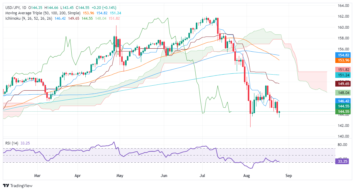Click the dark red 149.65 price tag

click(342, 84)
